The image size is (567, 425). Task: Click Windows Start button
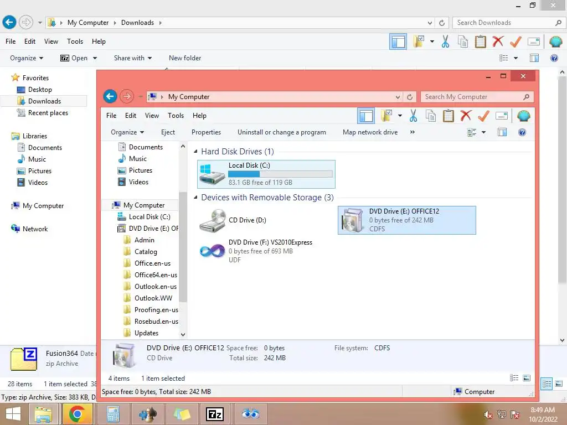point(13,414)
